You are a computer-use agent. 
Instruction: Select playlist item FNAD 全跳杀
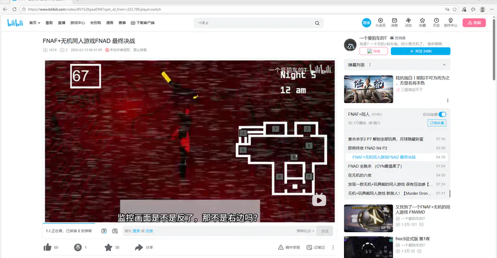pos(396,166)
